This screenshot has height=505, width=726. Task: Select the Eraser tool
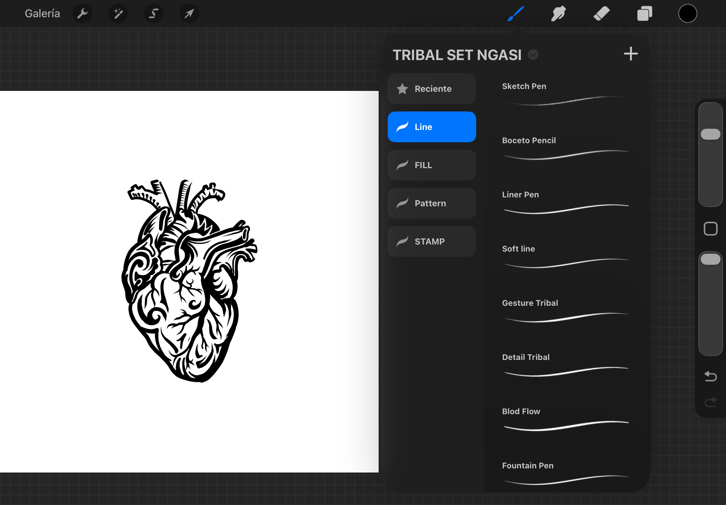[x=601, y=13]
